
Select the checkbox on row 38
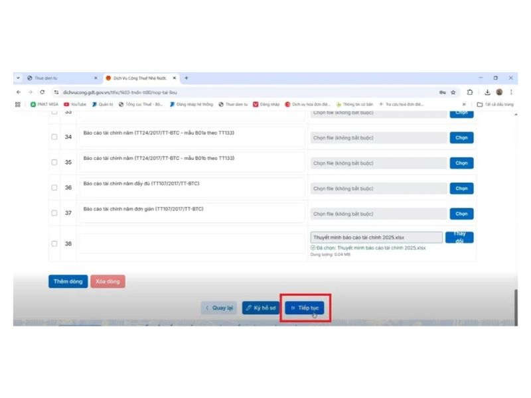pyautogui.click(x=54, y=243)
